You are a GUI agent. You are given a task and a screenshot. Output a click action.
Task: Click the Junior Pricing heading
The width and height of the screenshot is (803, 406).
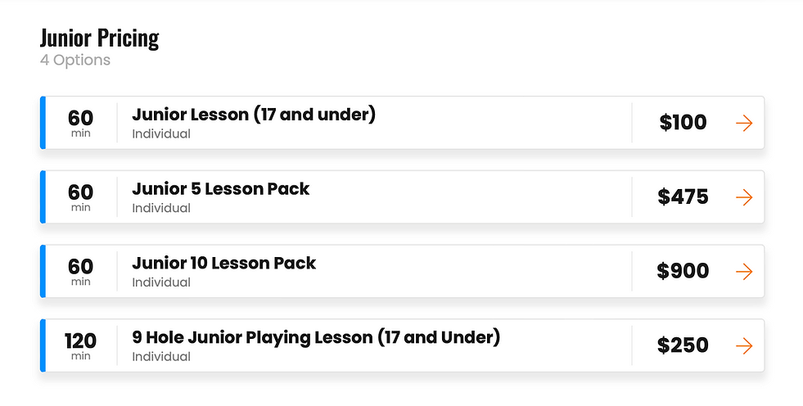[x=99, y=38]
